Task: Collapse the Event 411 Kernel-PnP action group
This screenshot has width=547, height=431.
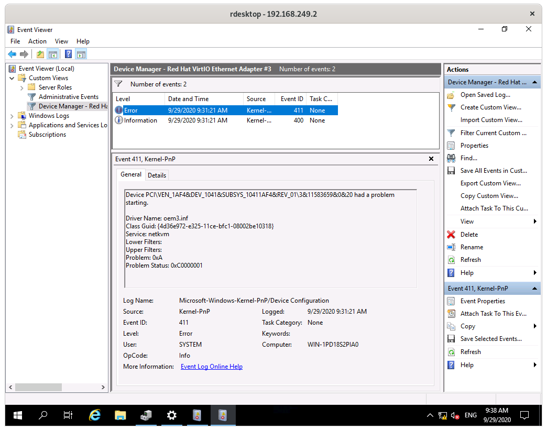Action: coord(534,288)
